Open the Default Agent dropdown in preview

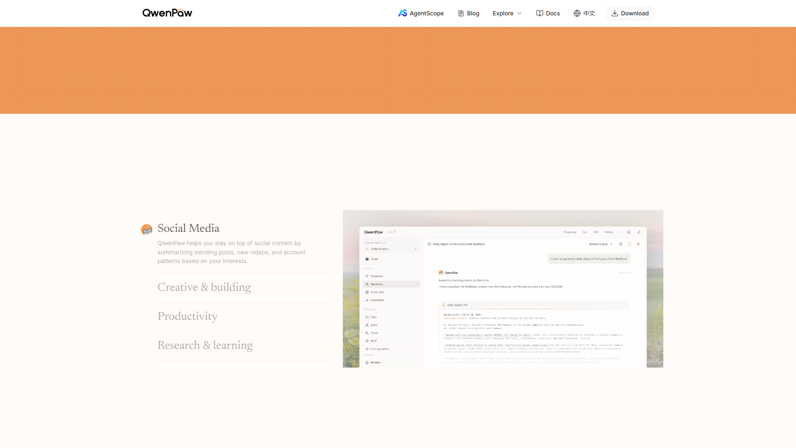point(391,249)
